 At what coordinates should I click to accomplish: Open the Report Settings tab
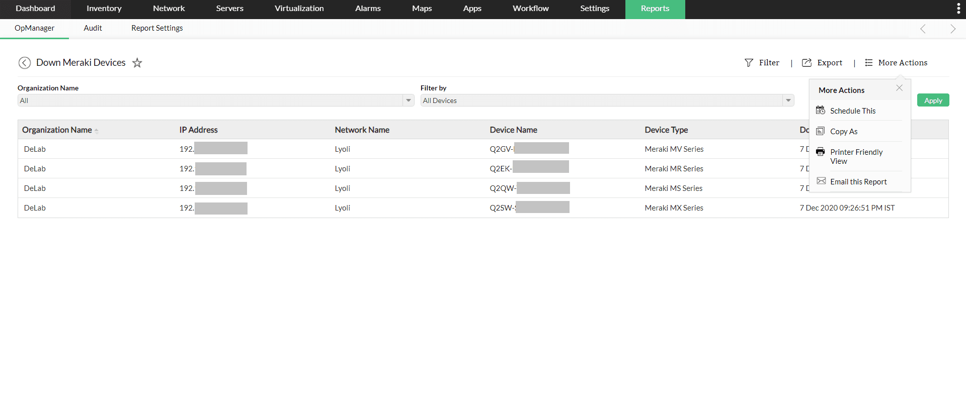click(157, 28)
